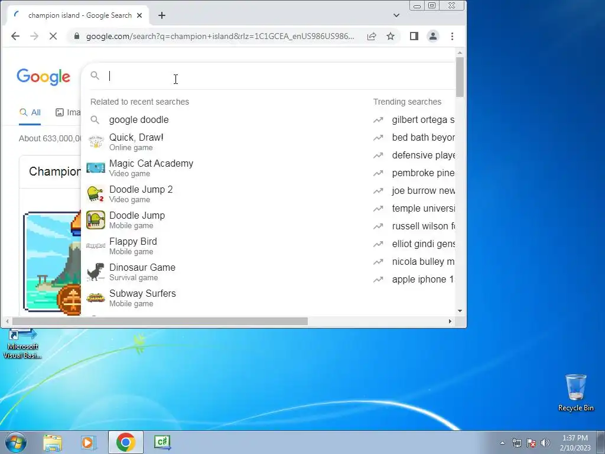Open Windows Explorer from the taskbar

tap(53, 442)
